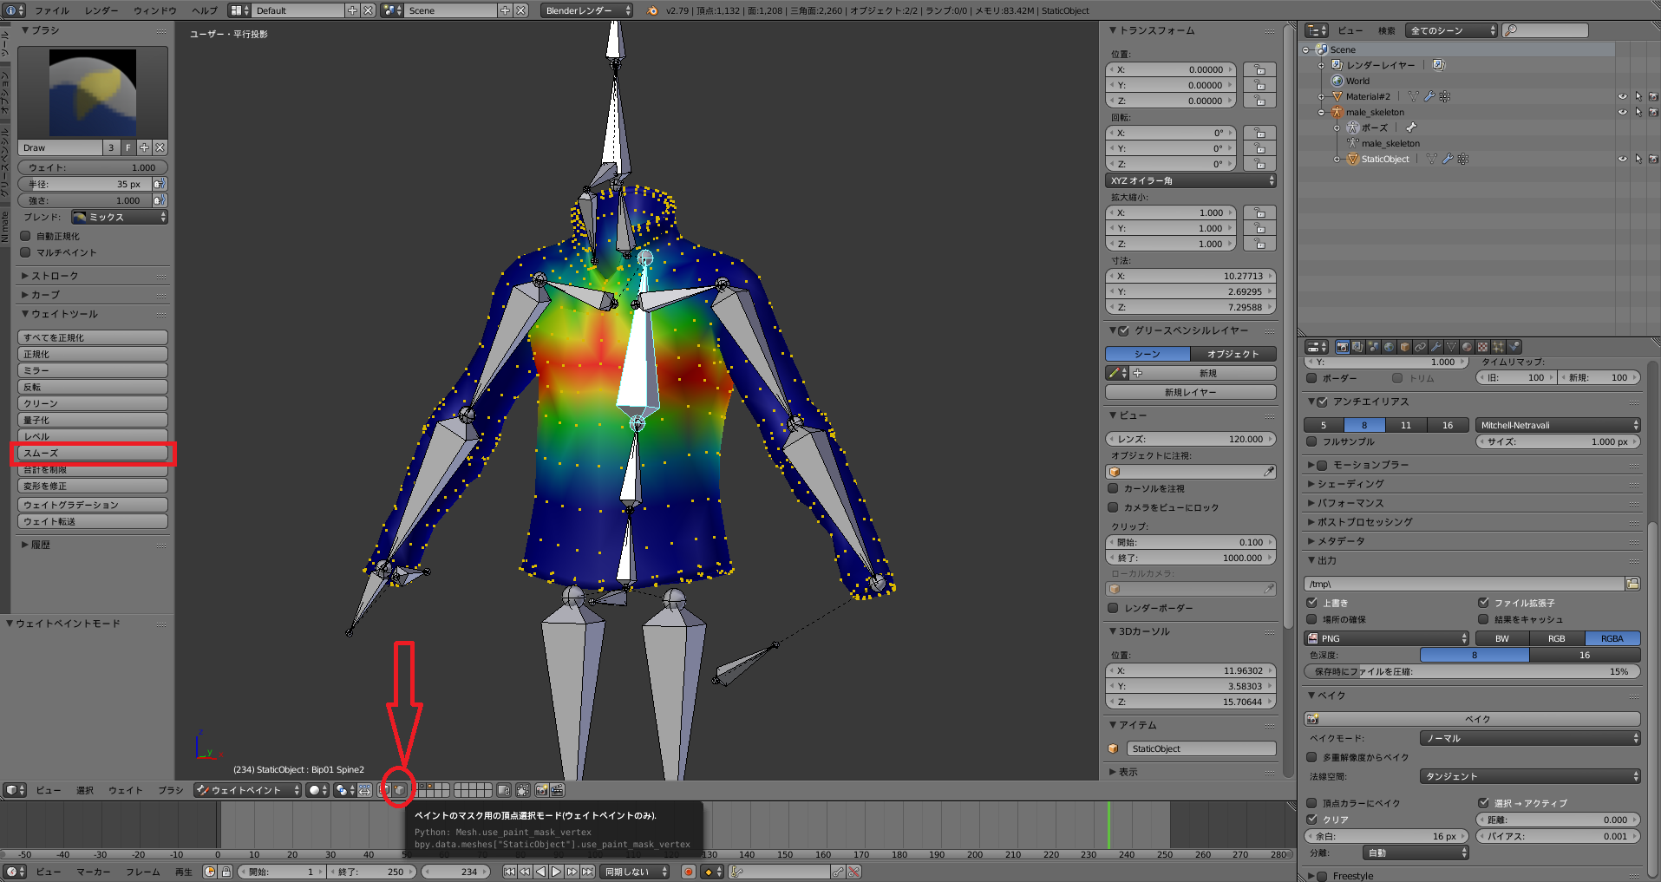Jump to the first frame of the timeline
The height and width of the screenshot is (882, 1661).
pos(509,872)
